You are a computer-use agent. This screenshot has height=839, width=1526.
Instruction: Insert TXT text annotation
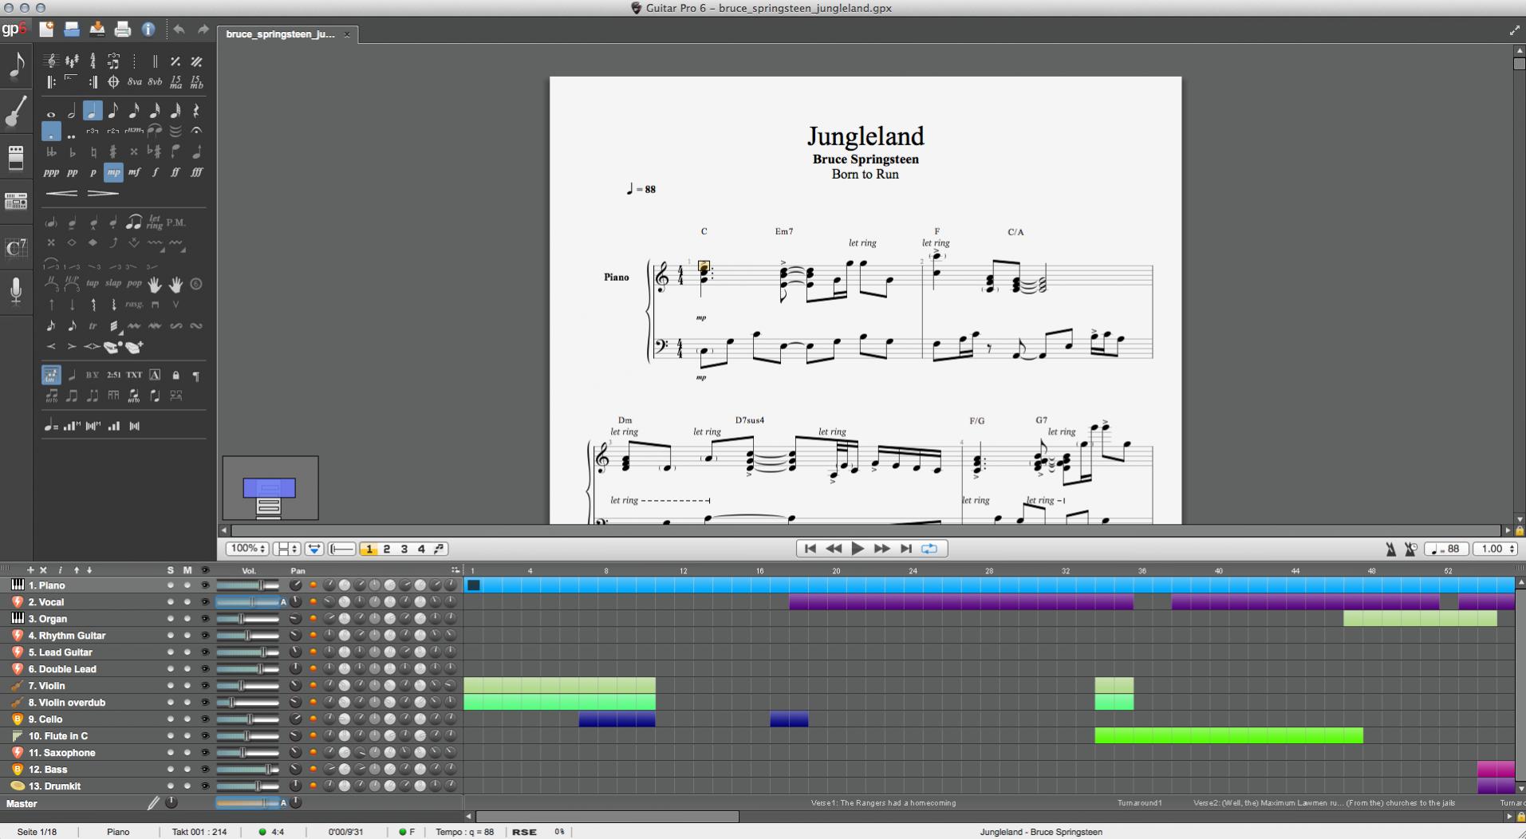134,375
